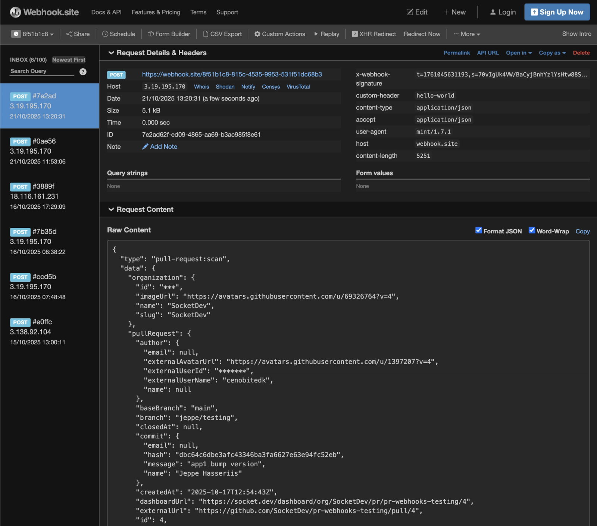This screenshot has width=597, height=526.
Task: Click the Add Note pencil icon
Action: 145,147
